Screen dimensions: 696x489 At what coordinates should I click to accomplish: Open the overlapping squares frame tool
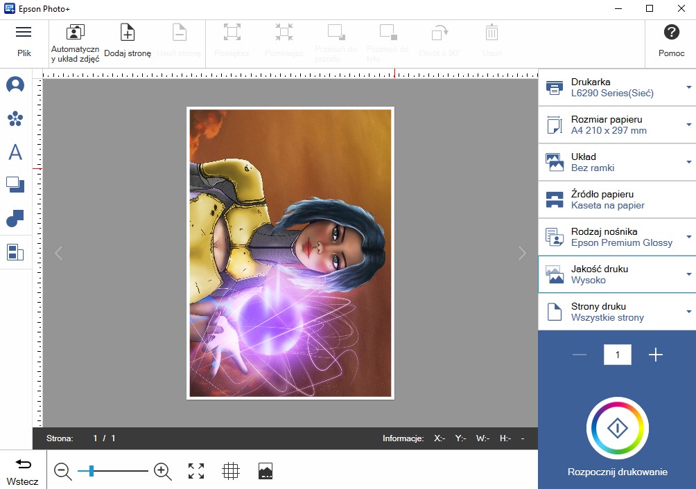click(15, 185)
